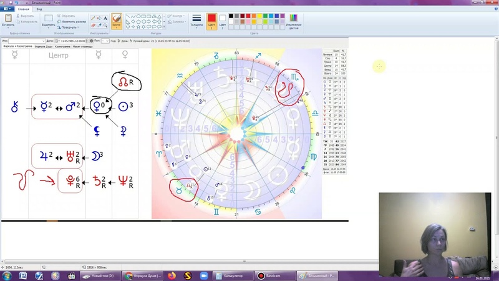Open Изменить размер resize dialog

point(72,22)
